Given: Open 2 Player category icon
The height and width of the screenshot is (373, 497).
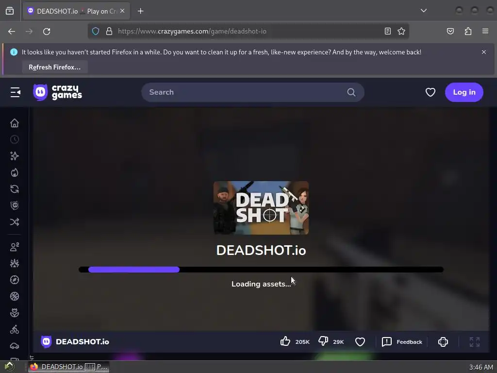Looking at the screenshot, I should click(x=15, y=247).
